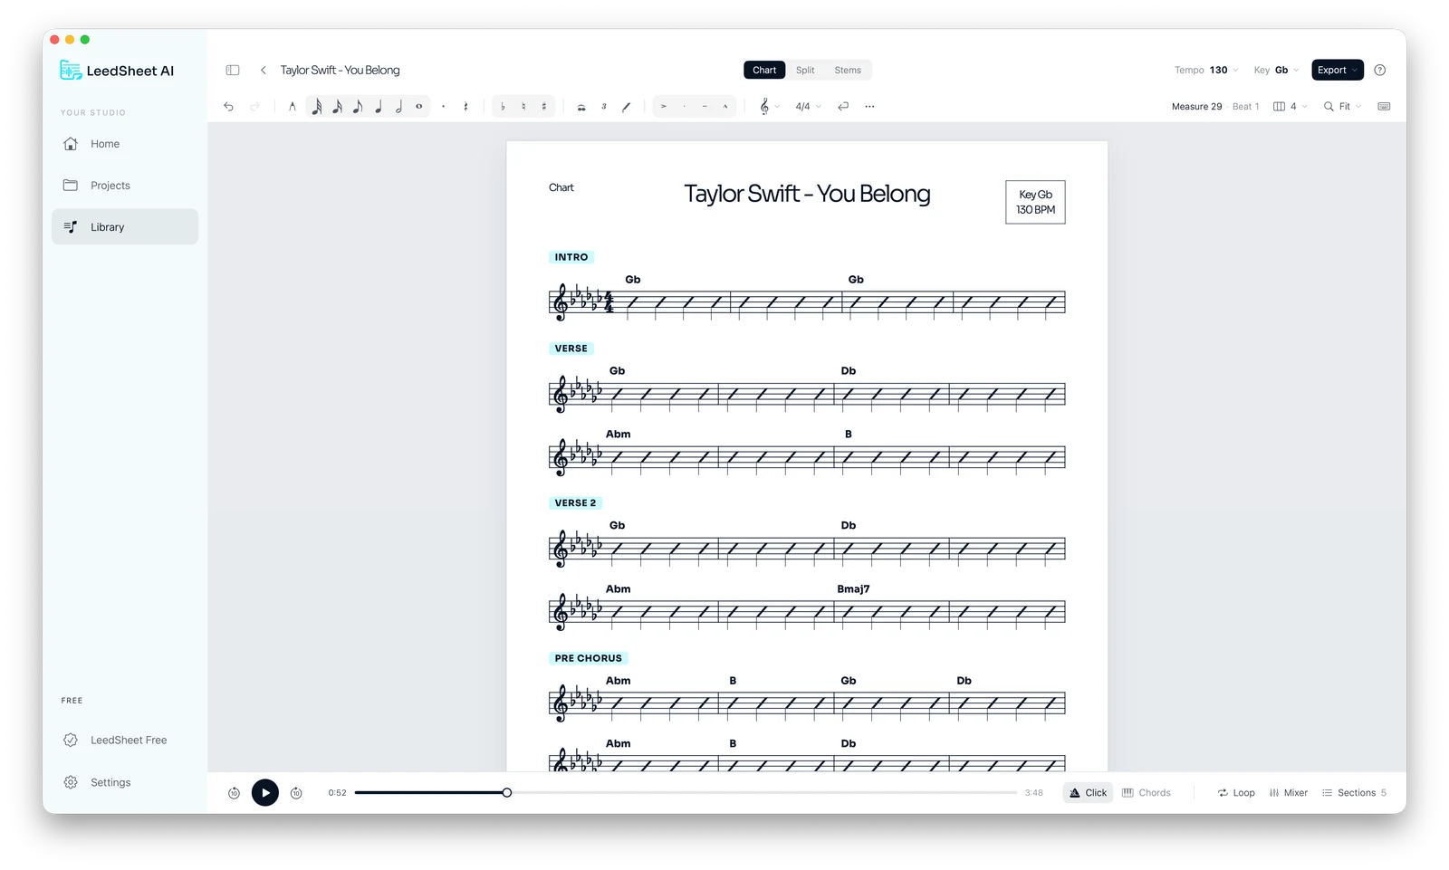Insert a line break
The width and height of the screenshot is (1449, 870).
click(x=843, y=107)
